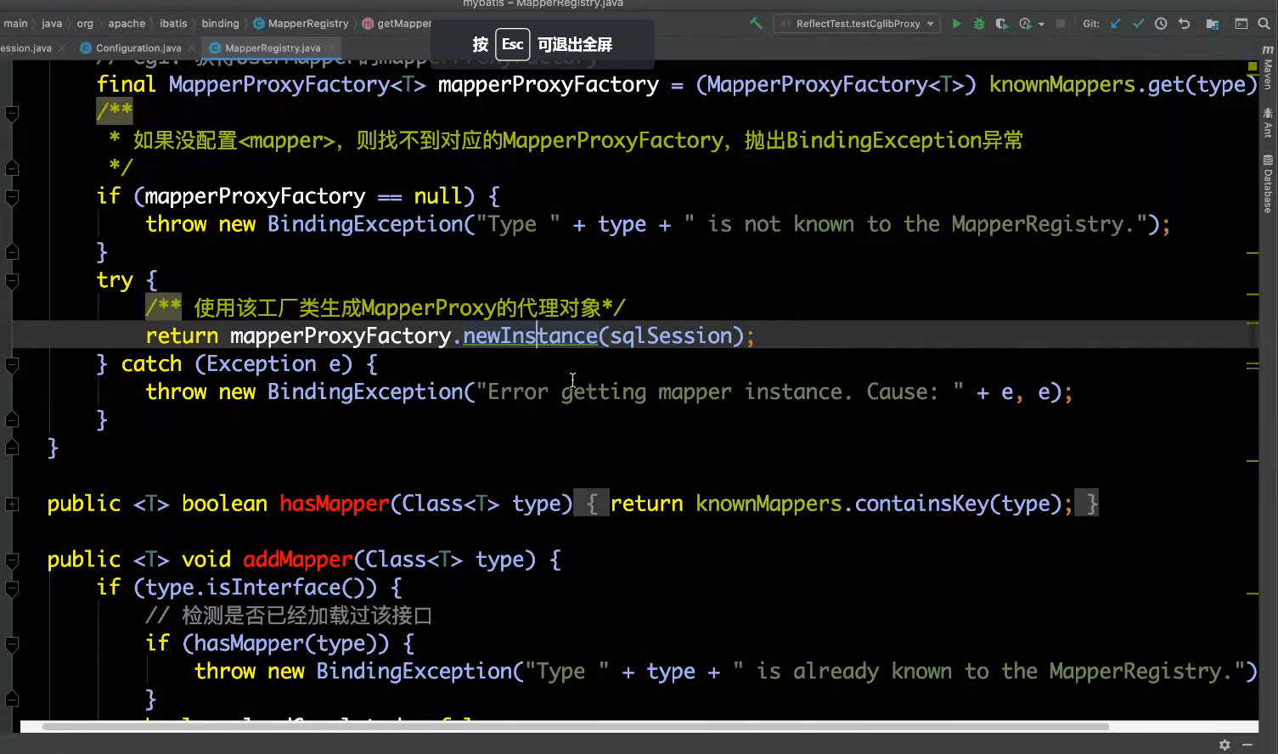The width and height of the screenshot is (1278, 754).
Task: Fold the addMapper method in the gutter
Action: 12,560
